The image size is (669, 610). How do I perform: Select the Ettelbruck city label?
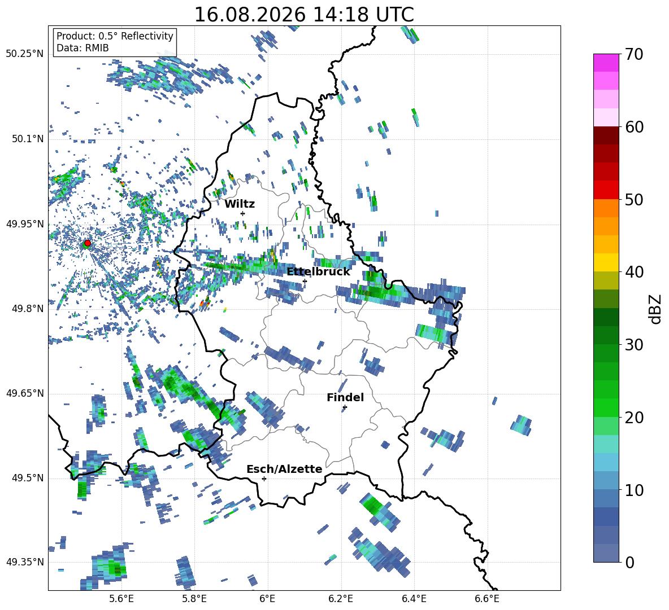coord(318,272)
